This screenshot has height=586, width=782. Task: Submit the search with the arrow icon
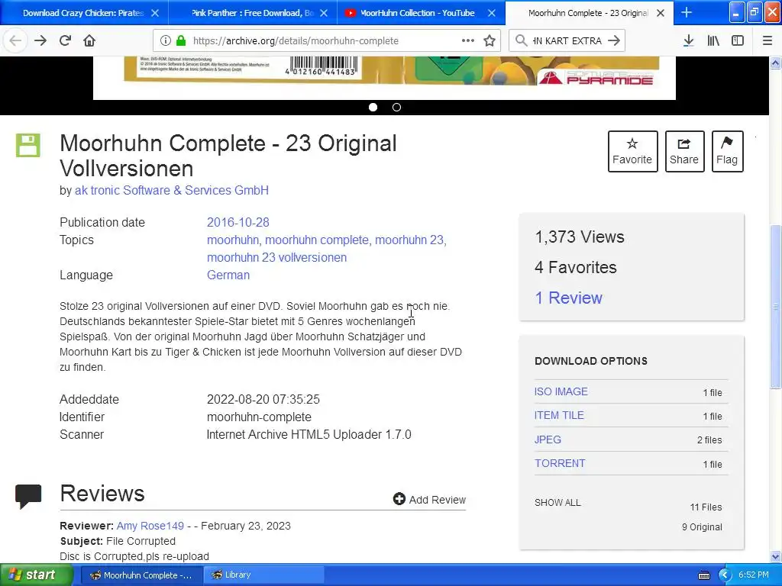tap(615, 40)
